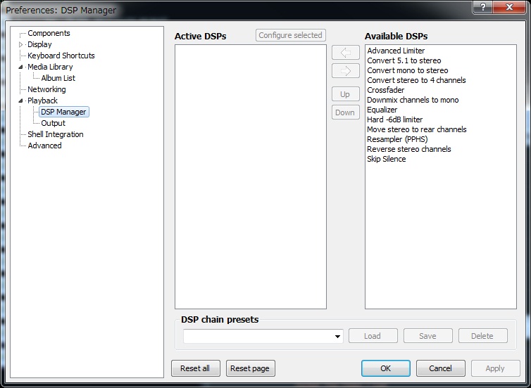This screenshot has height=388, width=531.
Task: Click the Configure selected button
Action: click(291, 35)
